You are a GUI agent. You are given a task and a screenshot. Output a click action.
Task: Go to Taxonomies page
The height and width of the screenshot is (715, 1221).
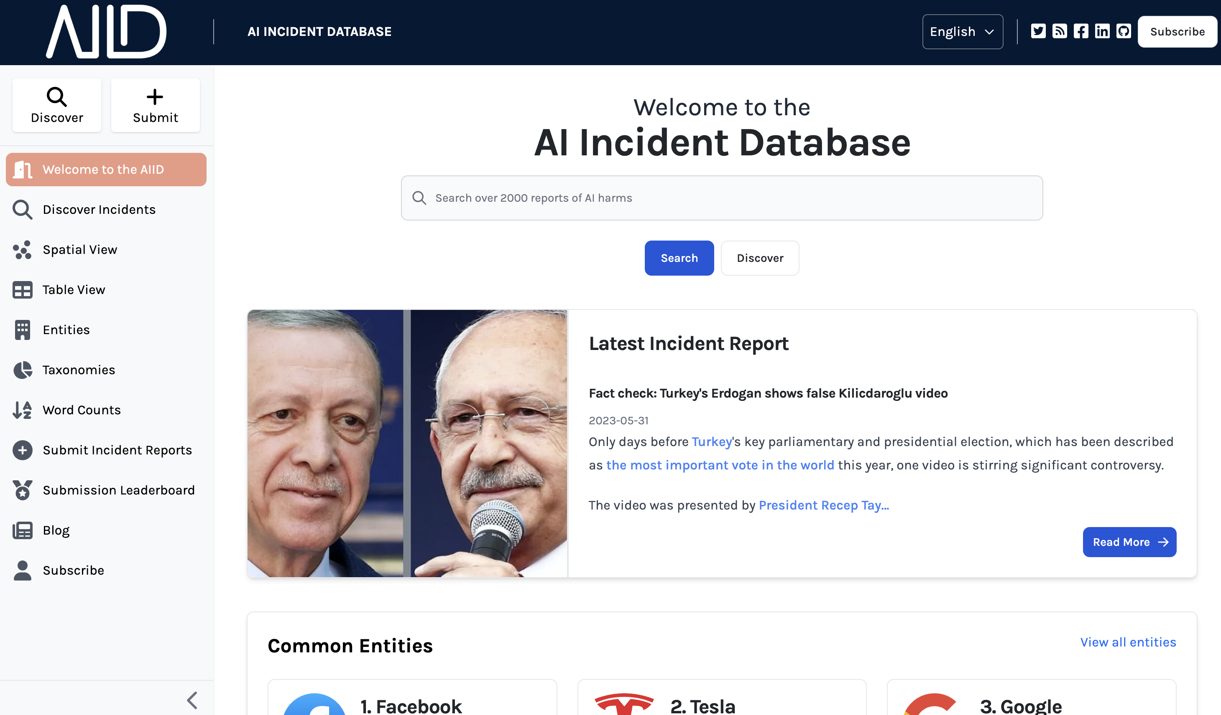pos(79,370)
